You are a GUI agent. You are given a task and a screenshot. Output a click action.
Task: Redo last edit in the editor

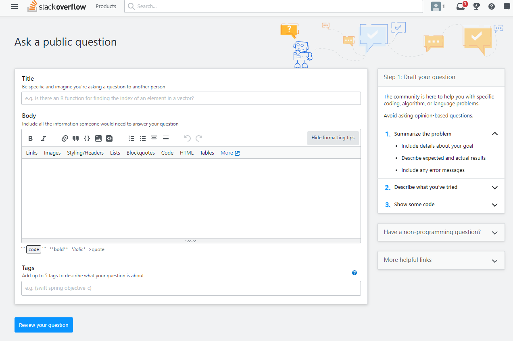pos(199,138)
